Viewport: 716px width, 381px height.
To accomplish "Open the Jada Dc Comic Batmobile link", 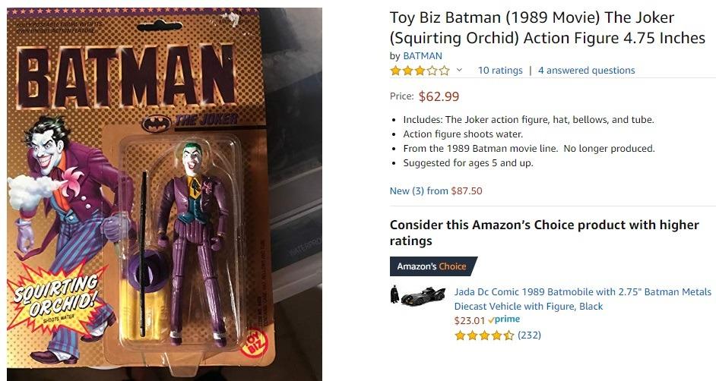I will pyautogui.click(x=582, y=298).
